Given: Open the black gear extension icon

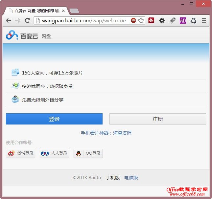Looking at the screenshot, I should tap(162, 21).
